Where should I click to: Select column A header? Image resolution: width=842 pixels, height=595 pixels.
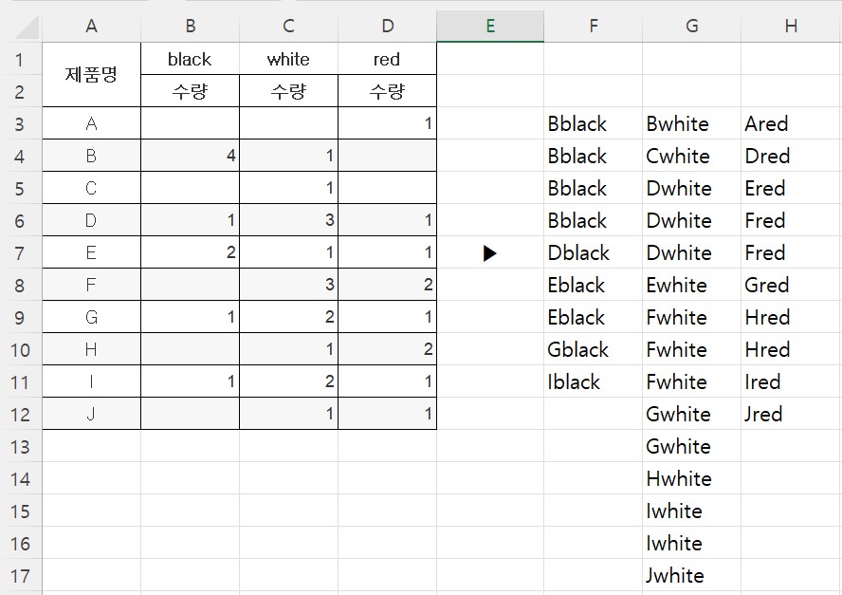point(91,26)
